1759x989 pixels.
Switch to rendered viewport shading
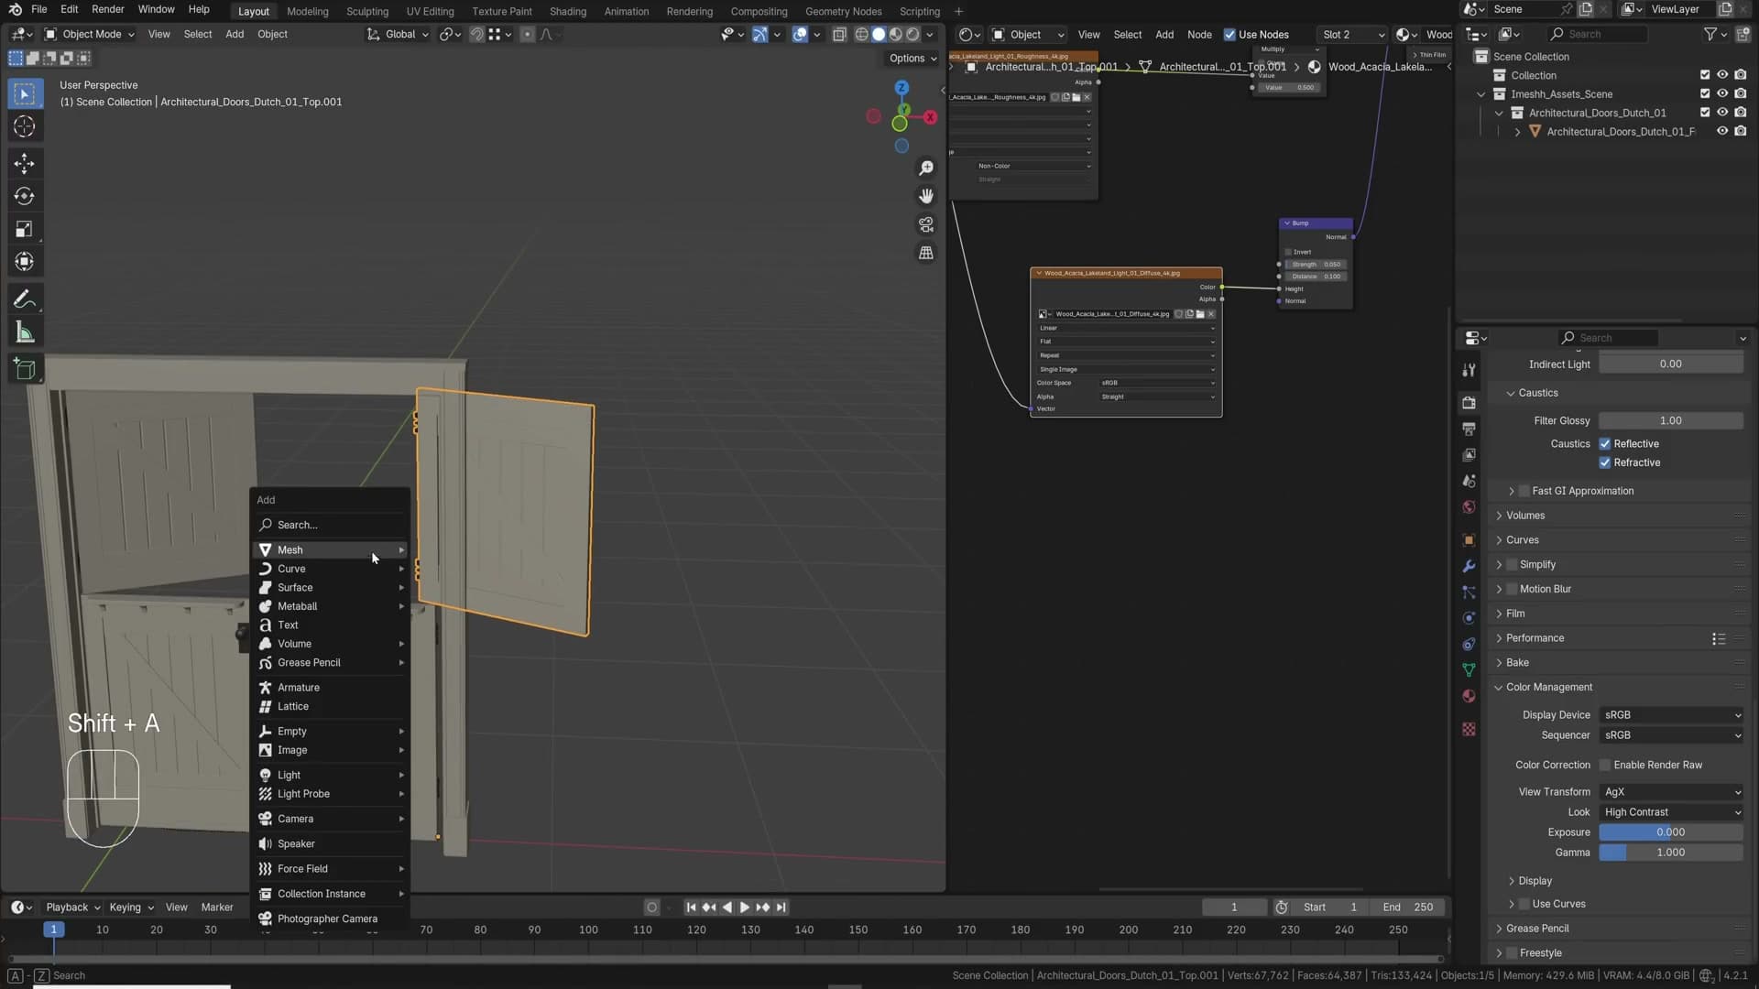(912, 35)
